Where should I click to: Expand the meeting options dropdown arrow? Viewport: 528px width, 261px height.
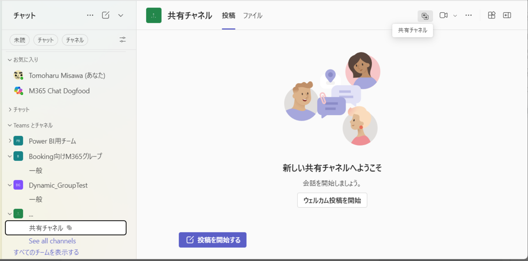455,16
